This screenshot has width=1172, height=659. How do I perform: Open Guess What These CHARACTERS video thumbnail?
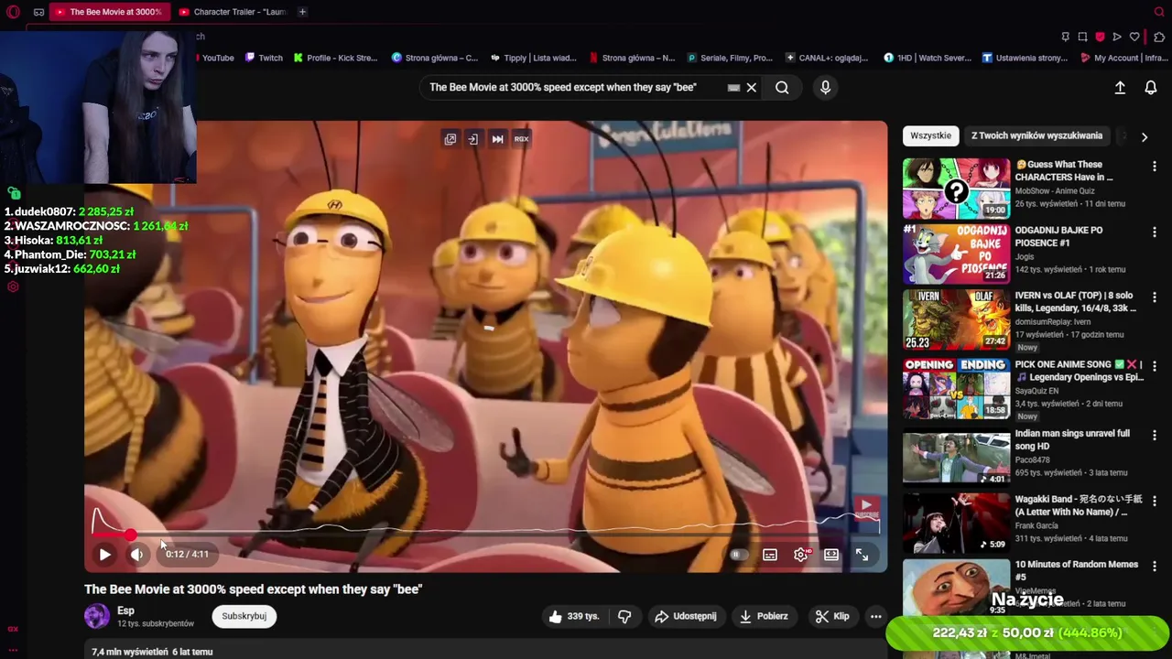click(956, 188)
